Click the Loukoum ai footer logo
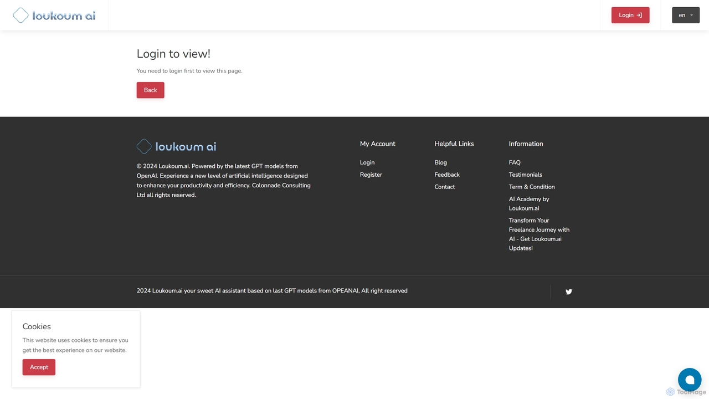Viewport: 709px width, 399px height. tap(177, 146)
